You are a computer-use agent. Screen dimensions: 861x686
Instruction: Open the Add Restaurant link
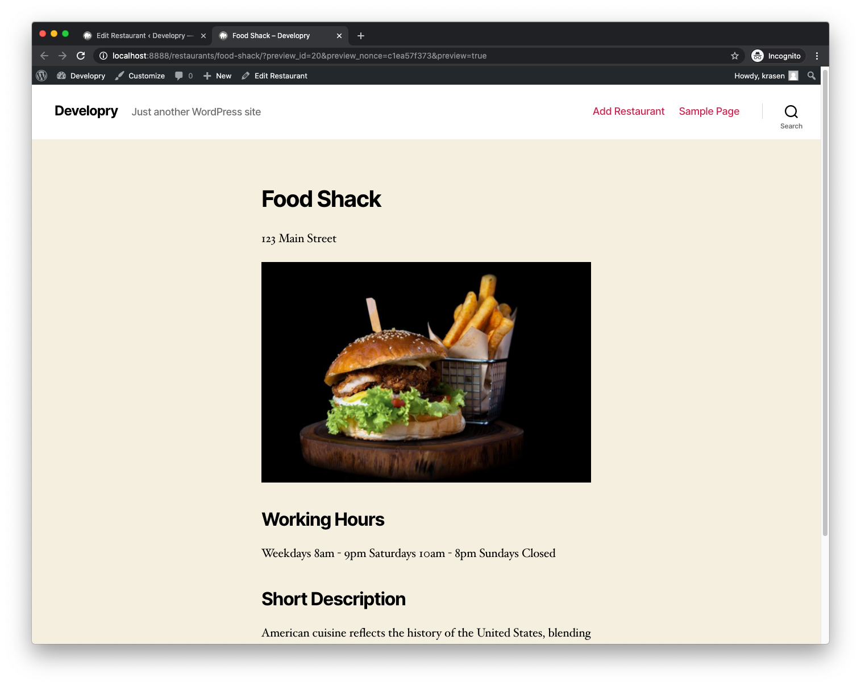tap(629, 111)
